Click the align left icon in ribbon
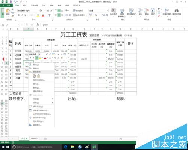Image resolution: width=188 pixels, height=150 pixels. (56, 15)
